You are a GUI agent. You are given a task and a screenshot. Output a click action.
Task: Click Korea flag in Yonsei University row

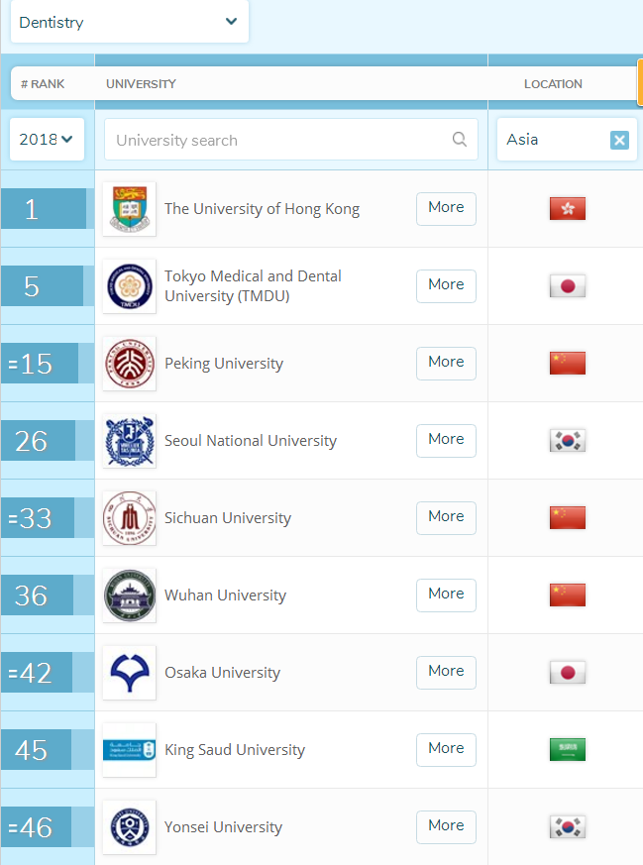568,826
